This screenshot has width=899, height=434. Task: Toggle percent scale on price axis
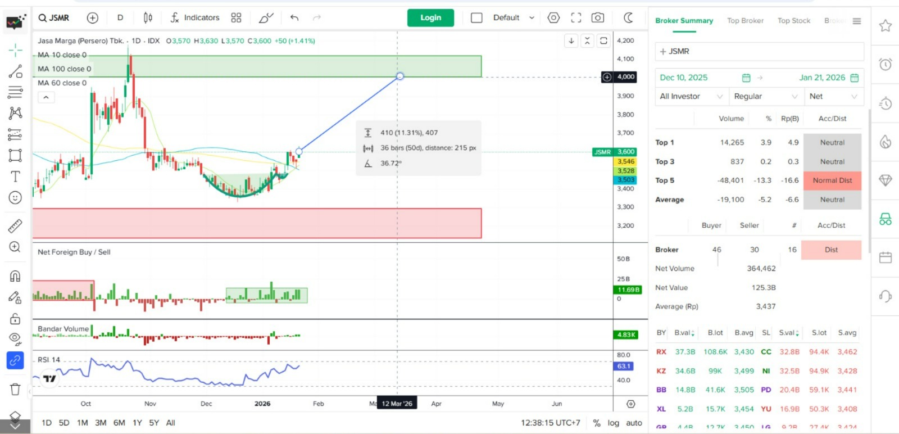pos(597,423)
